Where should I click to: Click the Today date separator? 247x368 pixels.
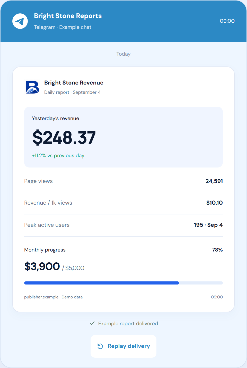coord(123,54)
